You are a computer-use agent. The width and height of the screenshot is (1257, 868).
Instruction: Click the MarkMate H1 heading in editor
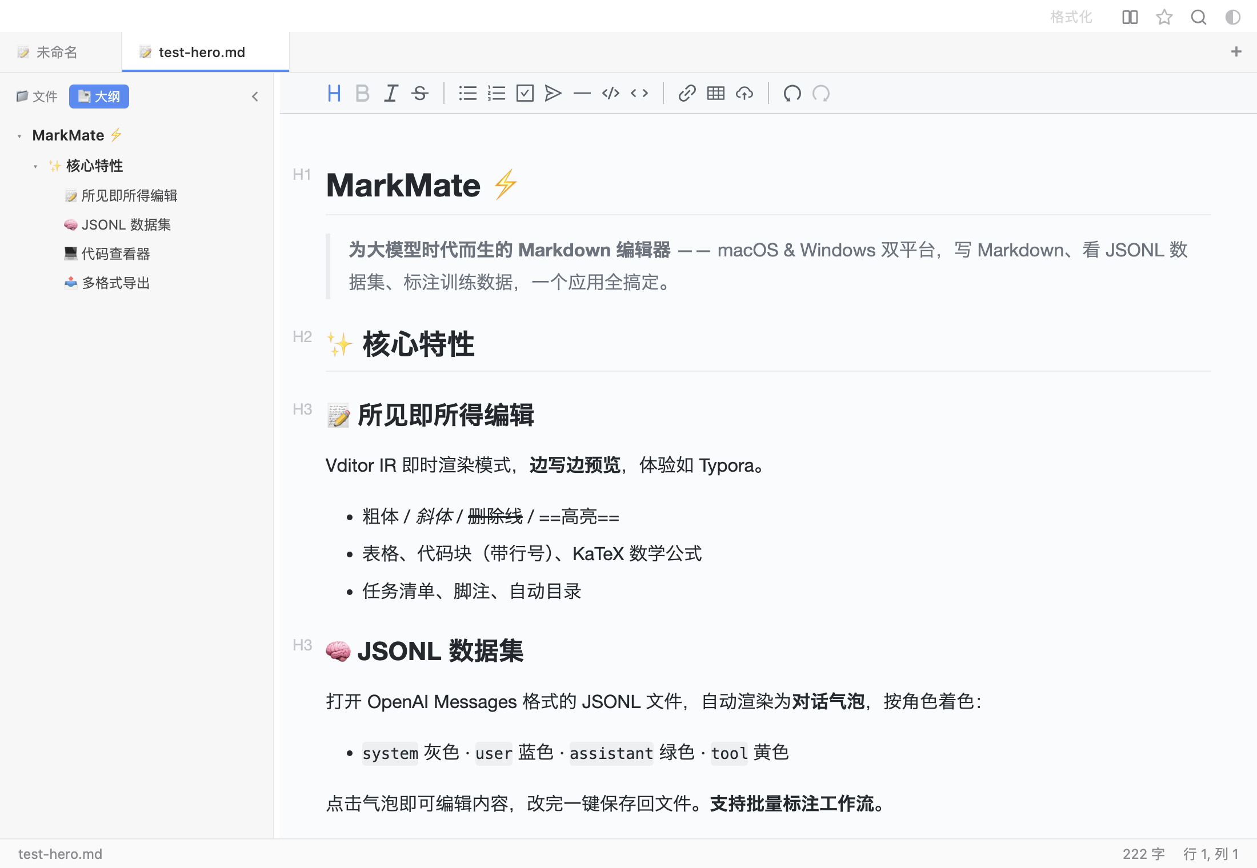(422, 185)
